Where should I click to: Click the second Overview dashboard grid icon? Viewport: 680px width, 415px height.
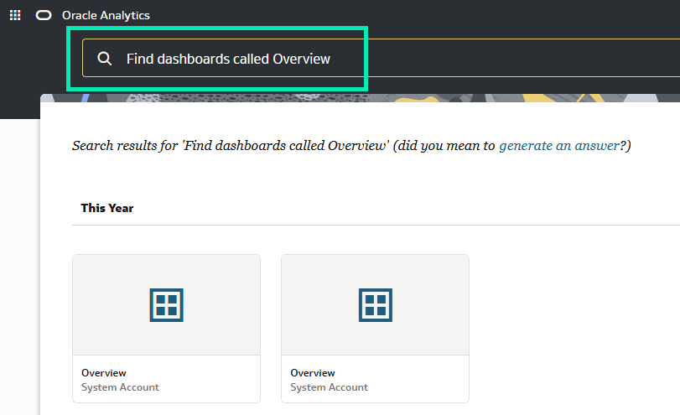375,304
